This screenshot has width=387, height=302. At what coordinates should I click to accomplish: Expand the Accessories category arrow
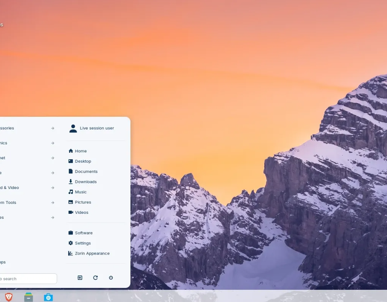point(53,128)
